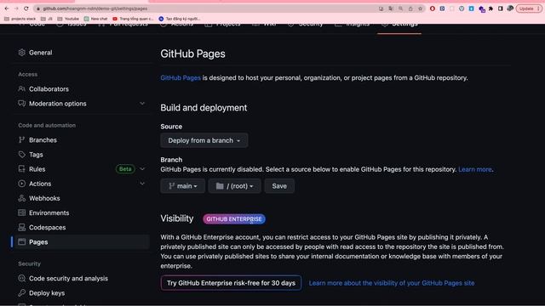Click the Rules icon in sidebar
Viewport: 545px width, 306px height.
[x=22, y=169]
